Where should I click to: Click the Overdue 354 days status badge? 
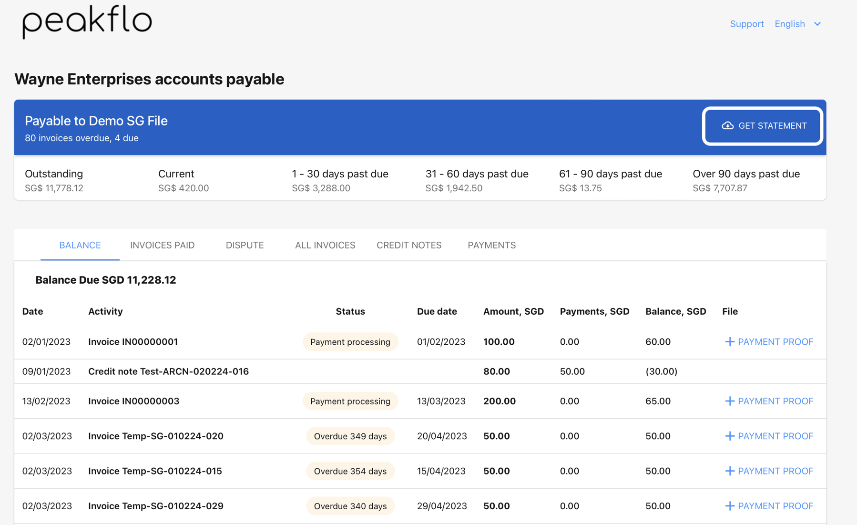350,471
